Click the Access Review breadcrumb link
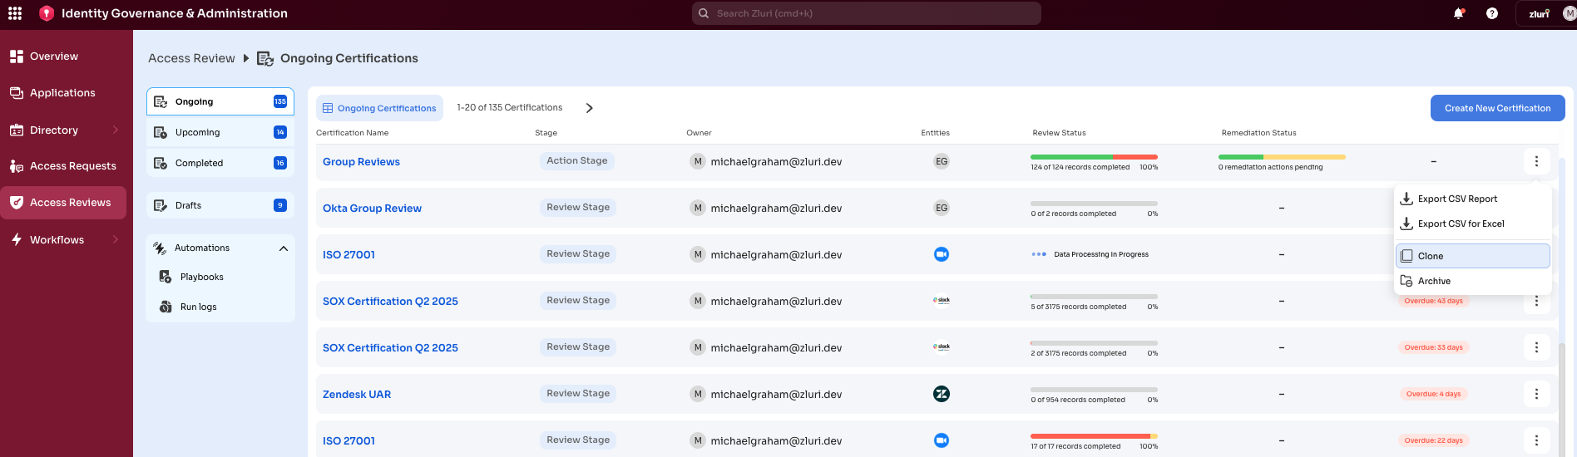Screen dimensions: 1577x457 pos(191,58)
